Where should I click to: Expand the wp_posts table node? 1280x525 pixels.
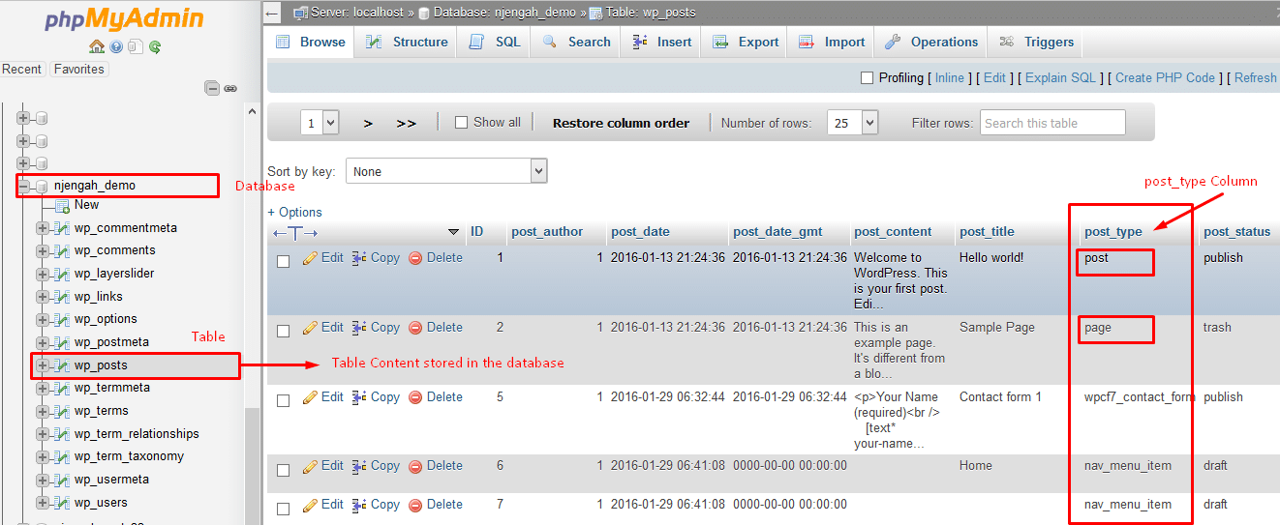43,365
